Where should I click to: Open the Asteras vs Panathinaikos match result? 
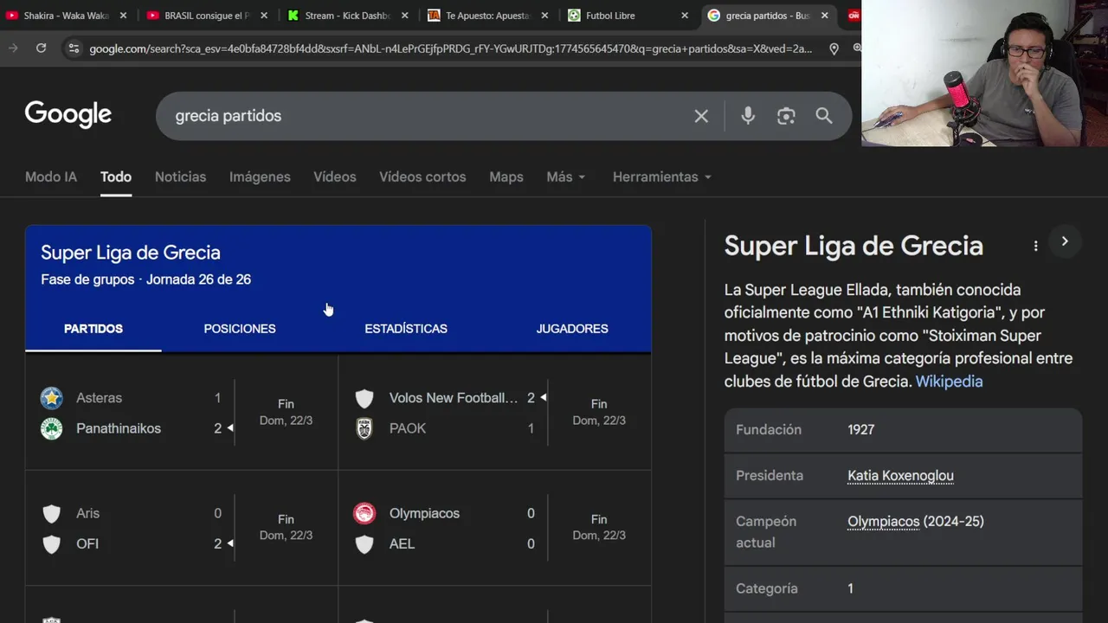[x=182, y=413]
